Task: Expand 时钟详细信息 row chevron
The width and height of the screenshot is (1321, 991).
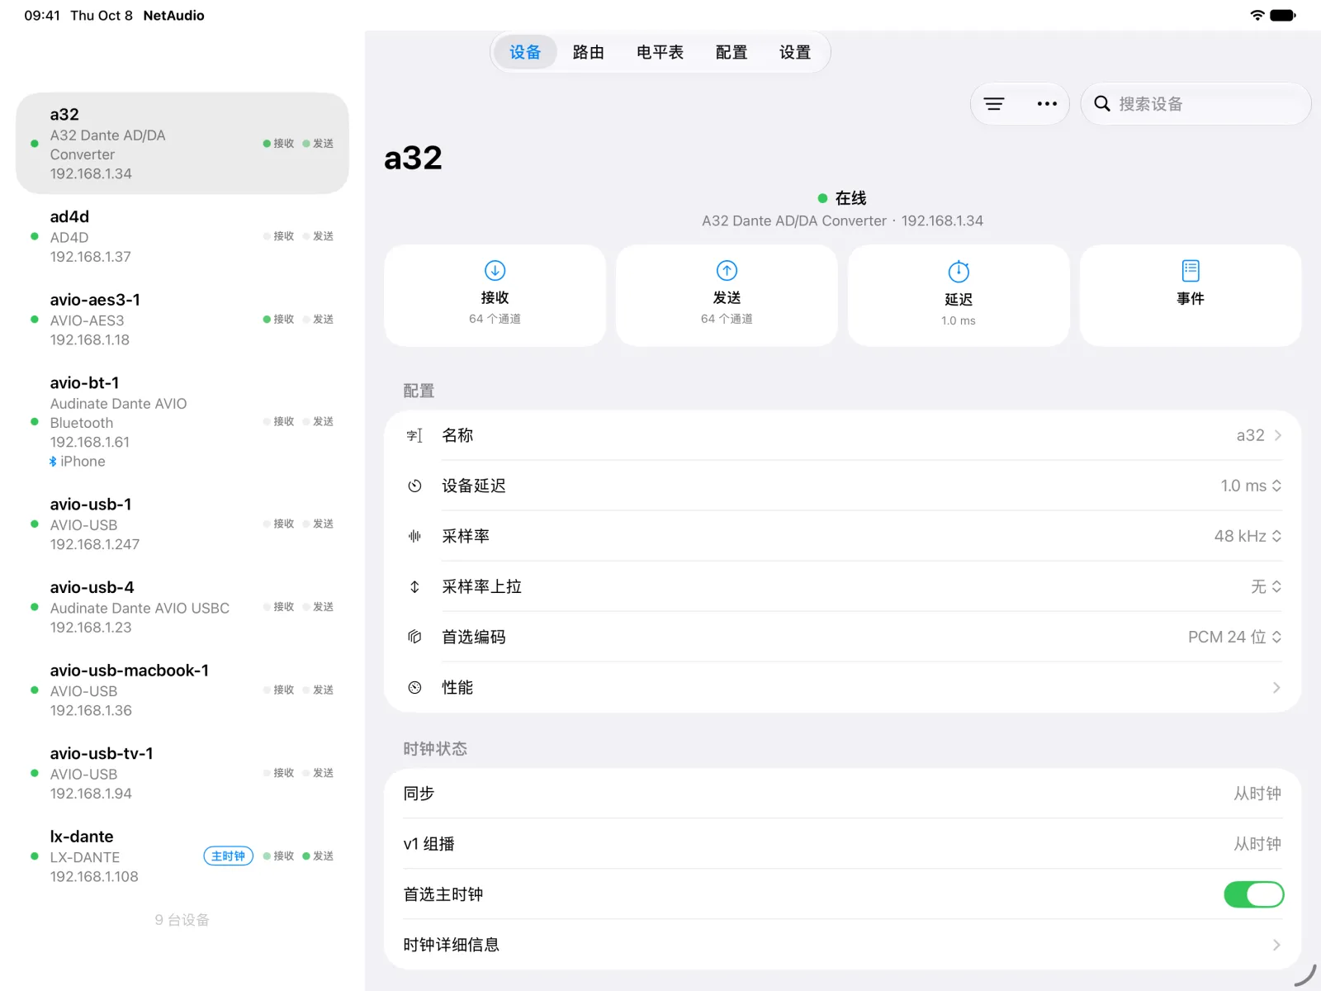Action: [1276, 945]
